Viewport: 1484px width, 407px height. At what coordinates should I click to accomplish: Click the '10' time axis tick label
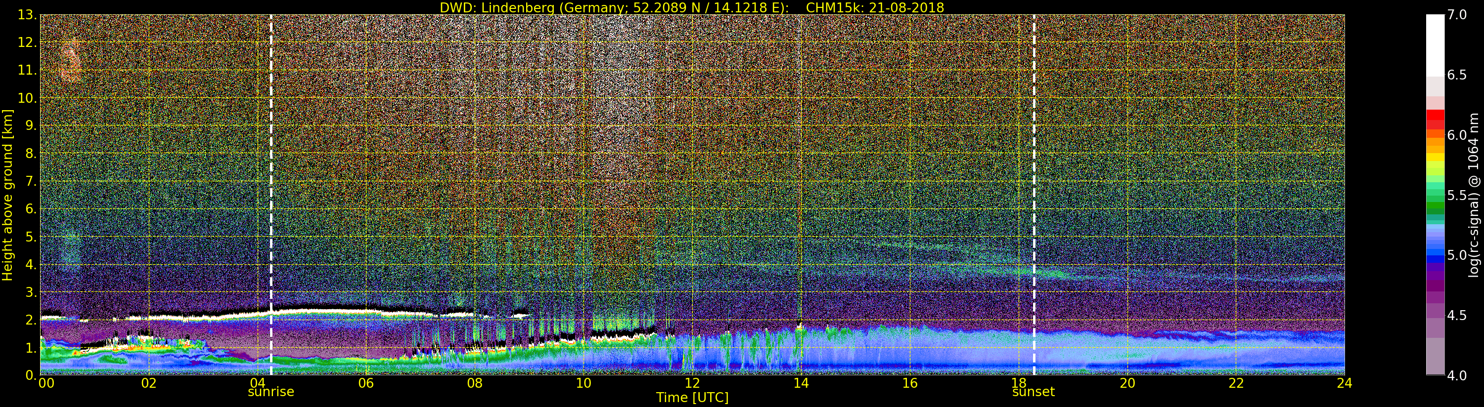pos(584,383)
